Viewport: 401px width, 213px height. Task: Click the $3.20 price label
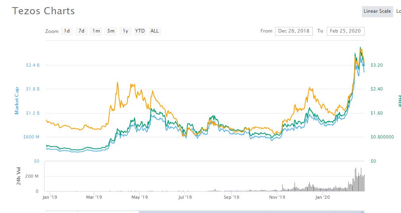(x=377, y=65)
